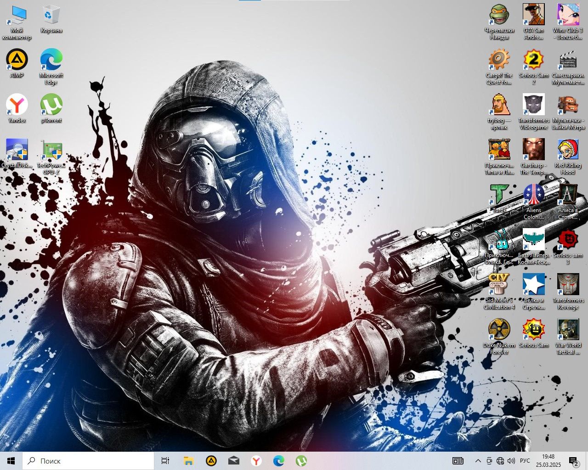Select the Sid Meier's Civilization 4 shortcut
Viewport: 588px width, 470px height.
[x=499, y=292]
